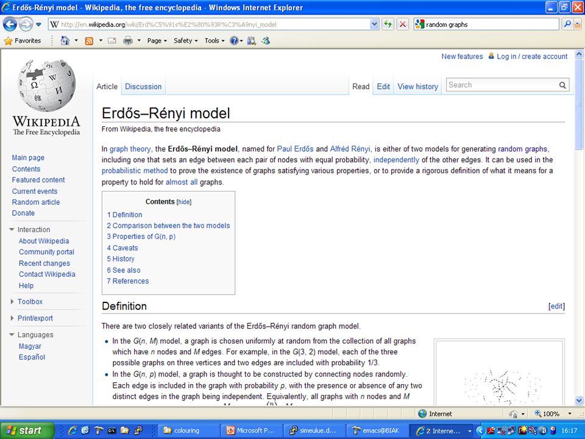This screenshot has height=439, width=585.
Task: Click the Internet zone globe in the status bar
Action: click(422, 413)
